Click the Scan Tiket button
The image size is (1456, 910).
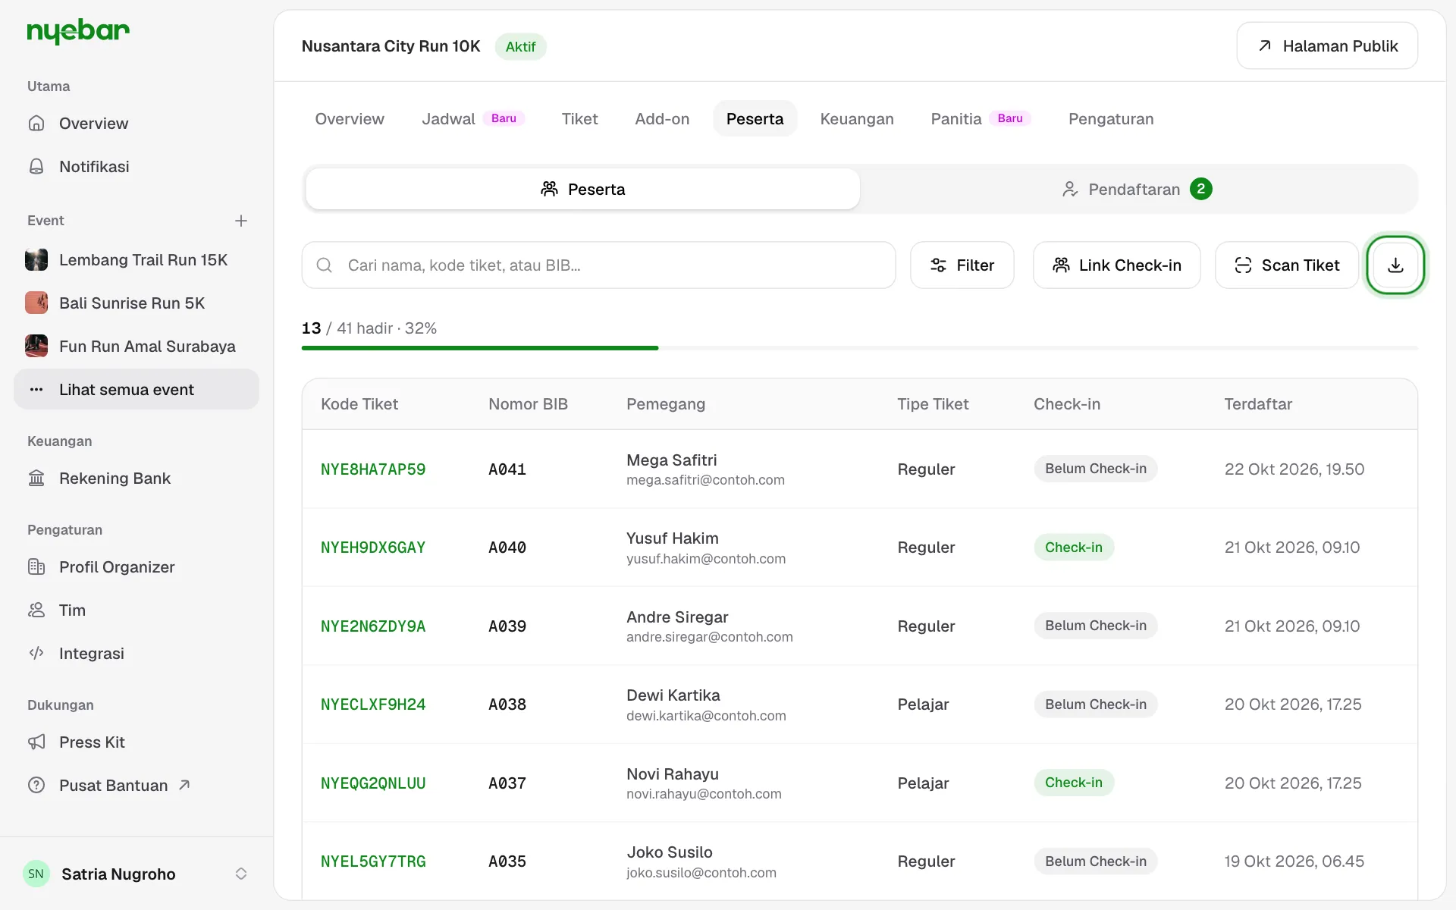[x=1287, y=265]
